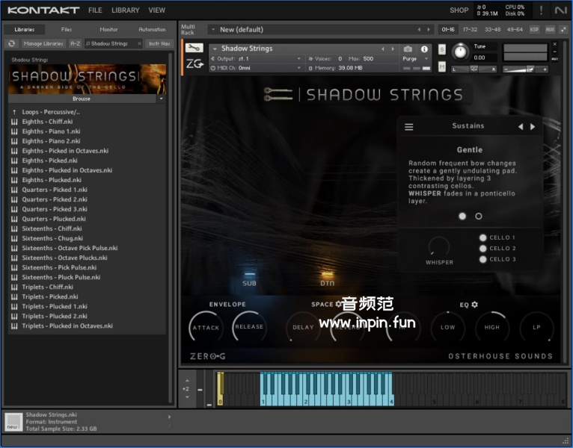
Task: Open the EQ settings gear
Action: point(474,305)
